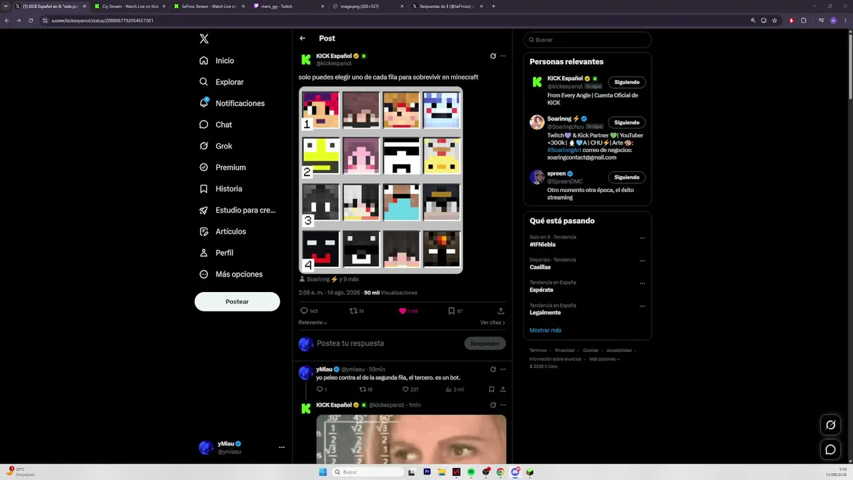Click the X logo in the sidebar

point(204,39)
